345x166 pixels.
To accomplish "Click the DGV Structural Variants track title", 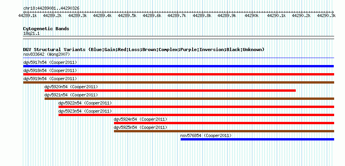I will [144, 50].
